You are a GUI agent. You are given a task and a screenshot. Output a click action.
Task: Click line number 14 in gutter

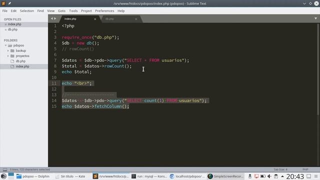coord(54,100)
